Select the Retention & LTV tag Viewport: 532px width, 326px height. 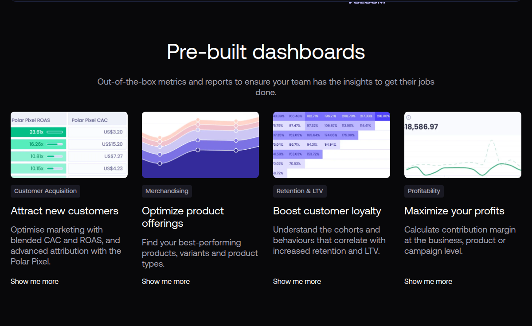click(300, 191)
